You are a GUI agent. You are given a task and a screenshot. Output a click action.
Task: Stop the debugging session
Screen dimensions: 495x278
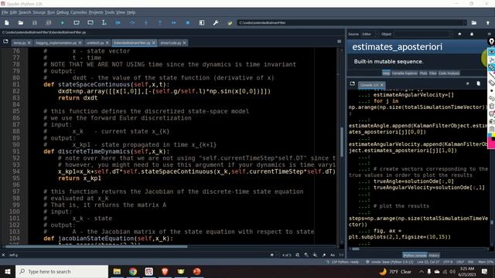pyautogui.click(x=187, y=22)
